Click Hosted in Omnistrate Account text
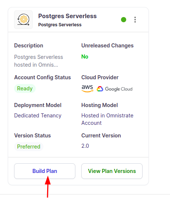170x200 pixels. coord(107,119)
